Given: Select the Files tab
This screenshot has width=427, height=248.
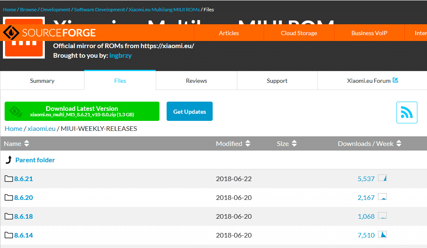Looking at the screenshot, I should coord(120,81).
